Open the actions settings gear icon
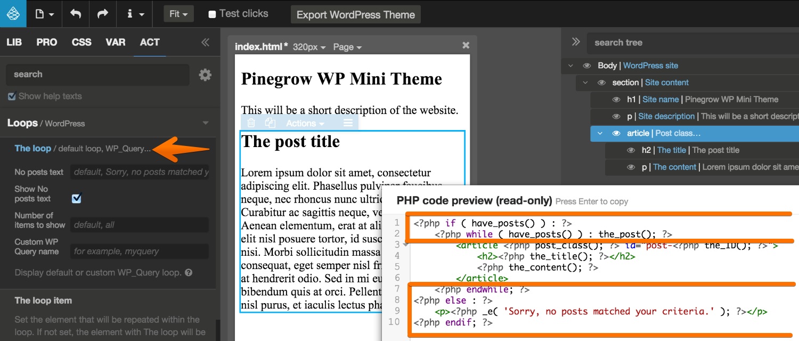 click(x=205, y=75)
